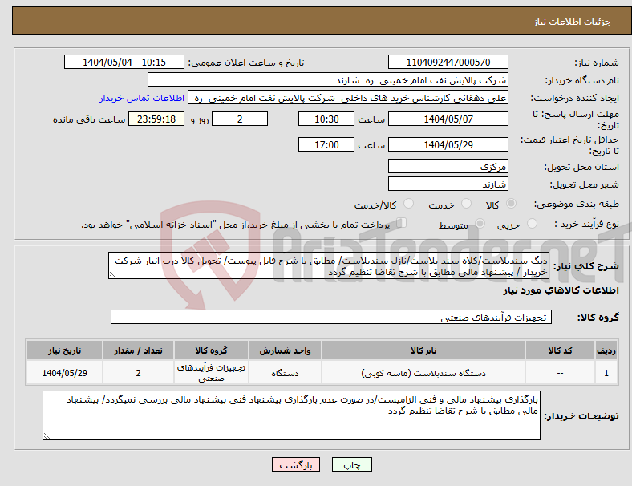The width and height of the screenshot is (632, 486).
Task: Select the خدمت radio button
Action: (466, 204)
